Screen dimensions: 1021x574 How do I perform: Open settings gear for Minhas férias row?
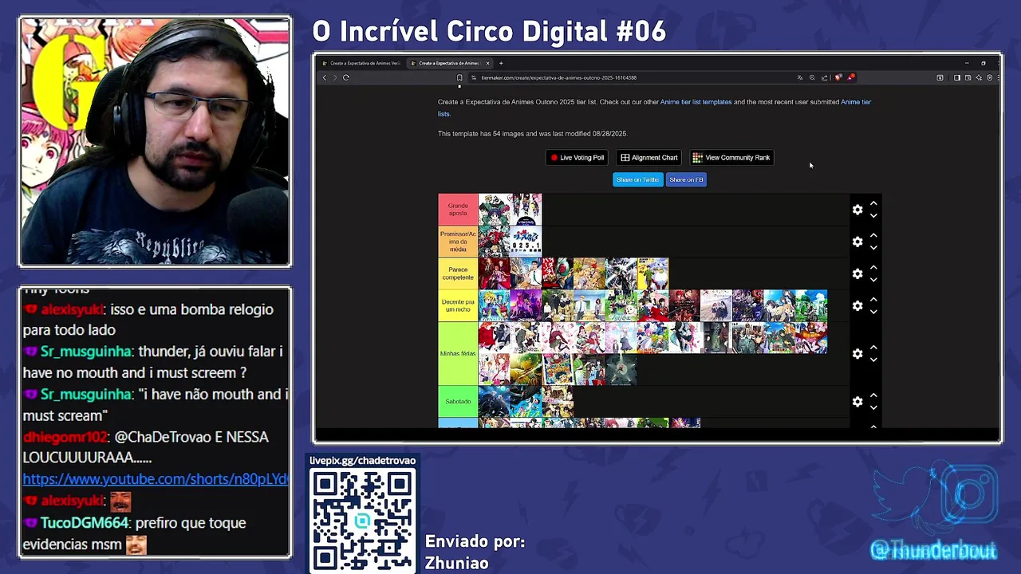pos(857,353)
